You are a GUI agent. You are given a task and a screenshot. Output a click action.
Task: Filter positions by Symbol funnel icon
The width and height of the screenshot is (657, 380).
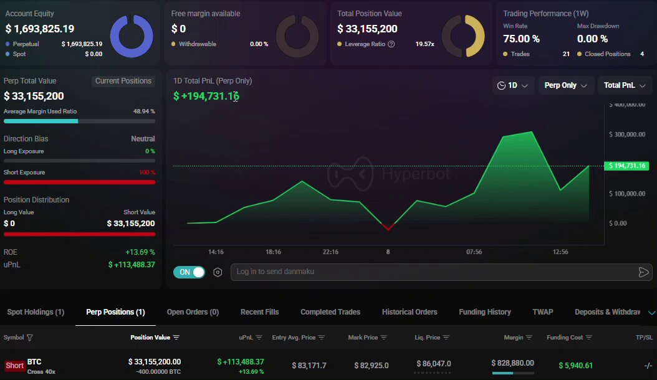(30, 338)
